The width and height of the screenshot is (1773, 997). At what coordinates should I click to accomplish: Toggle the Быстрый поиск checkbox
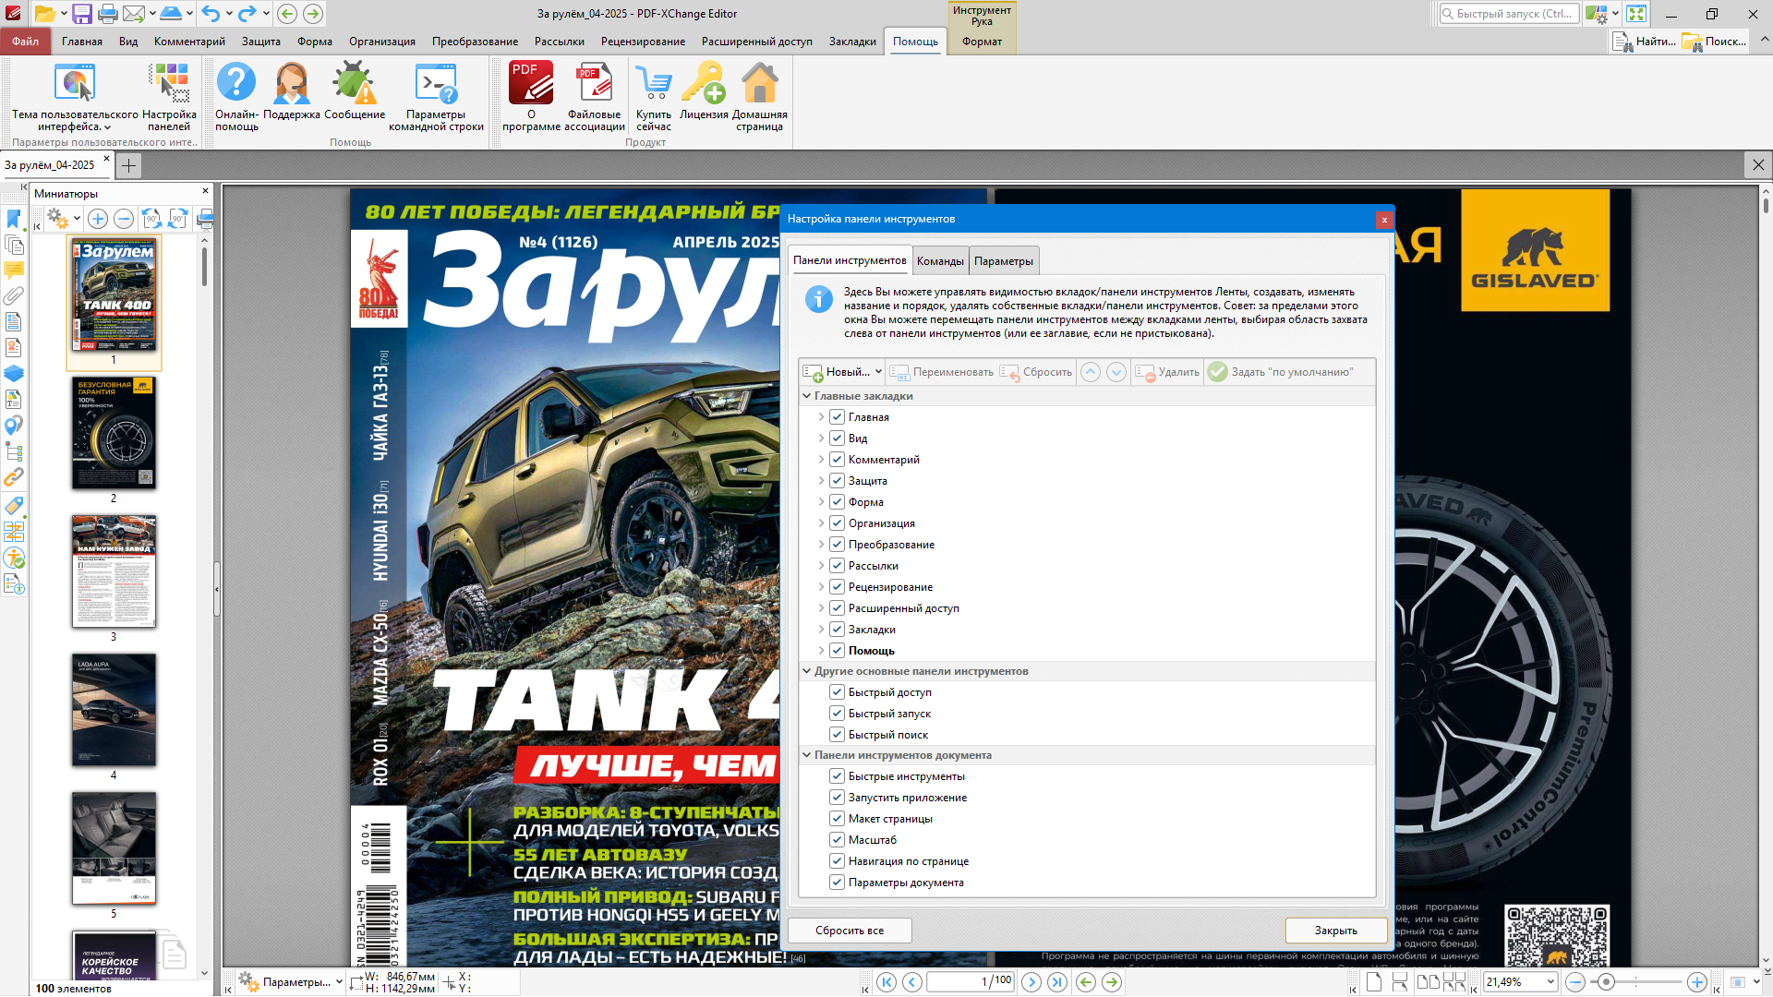(837, 735)
